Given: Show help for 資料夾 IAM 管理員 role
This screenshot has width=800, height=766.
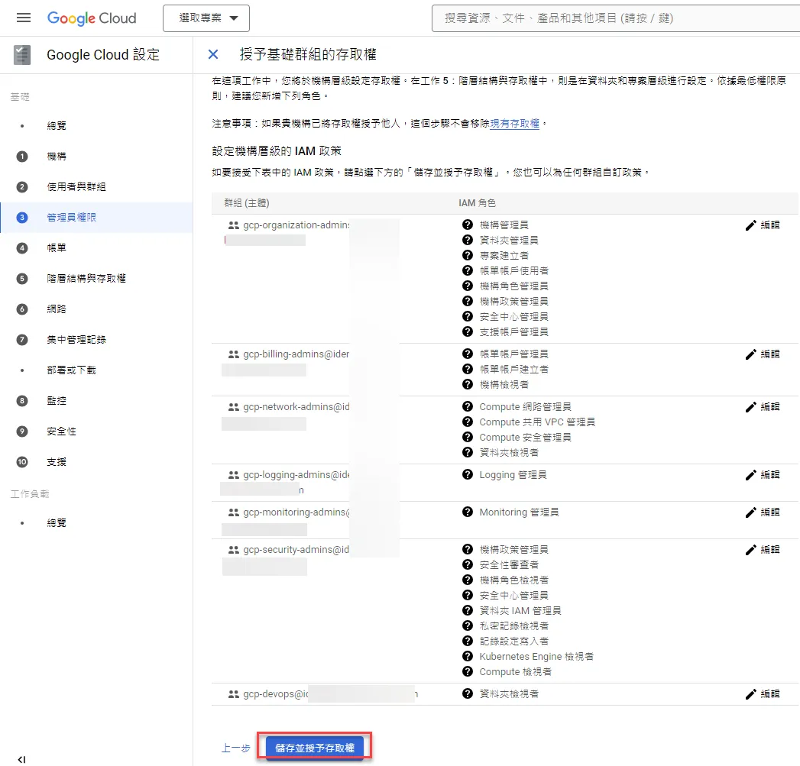Looking at the screenshot, I should [468, 610].
